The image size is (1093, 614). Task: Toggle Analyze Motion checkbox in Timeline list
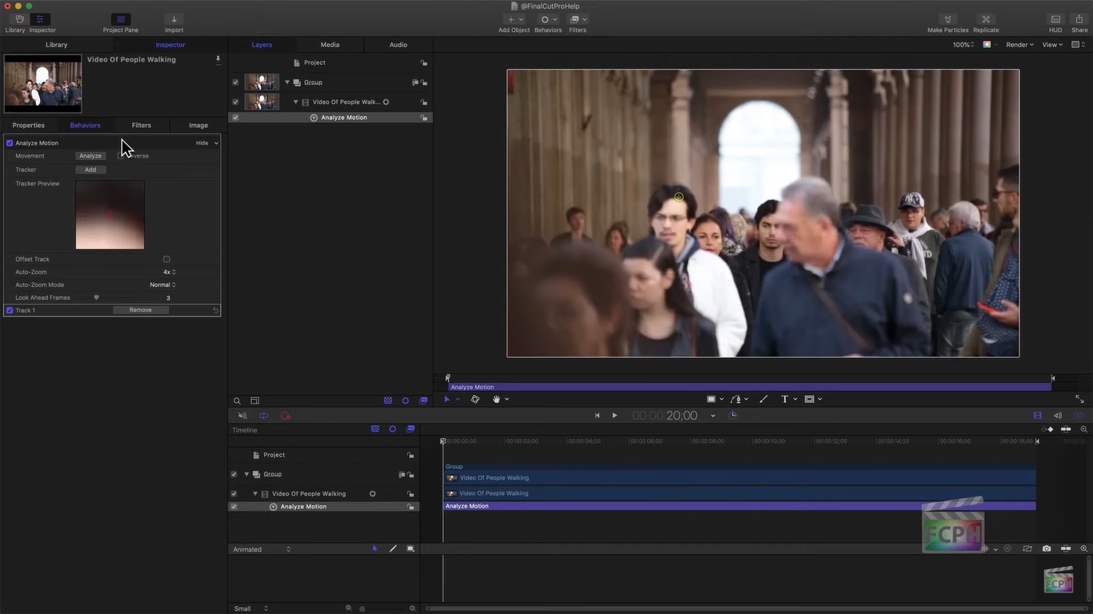(234, 507)
